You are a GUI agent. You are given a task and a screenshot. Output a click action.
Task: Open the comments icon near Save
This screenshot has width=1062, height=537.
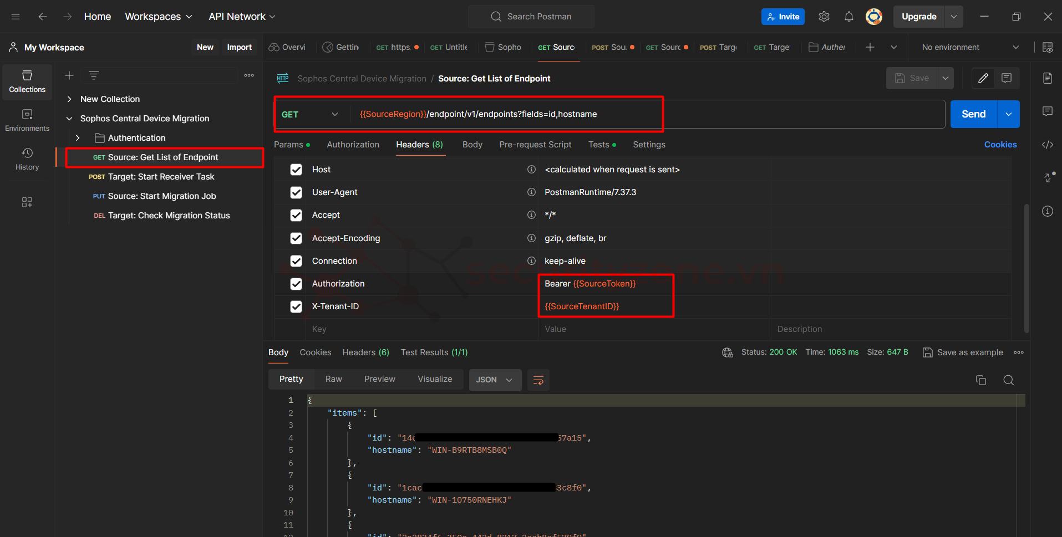point(1007,78)
